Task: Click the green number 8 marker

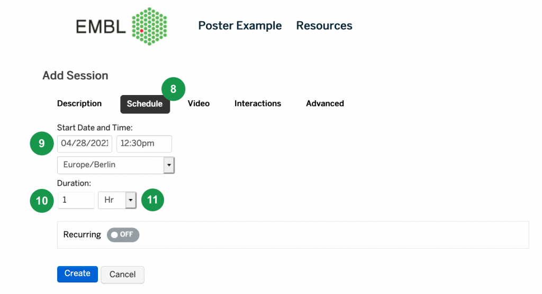Action: tap(173, 89)
